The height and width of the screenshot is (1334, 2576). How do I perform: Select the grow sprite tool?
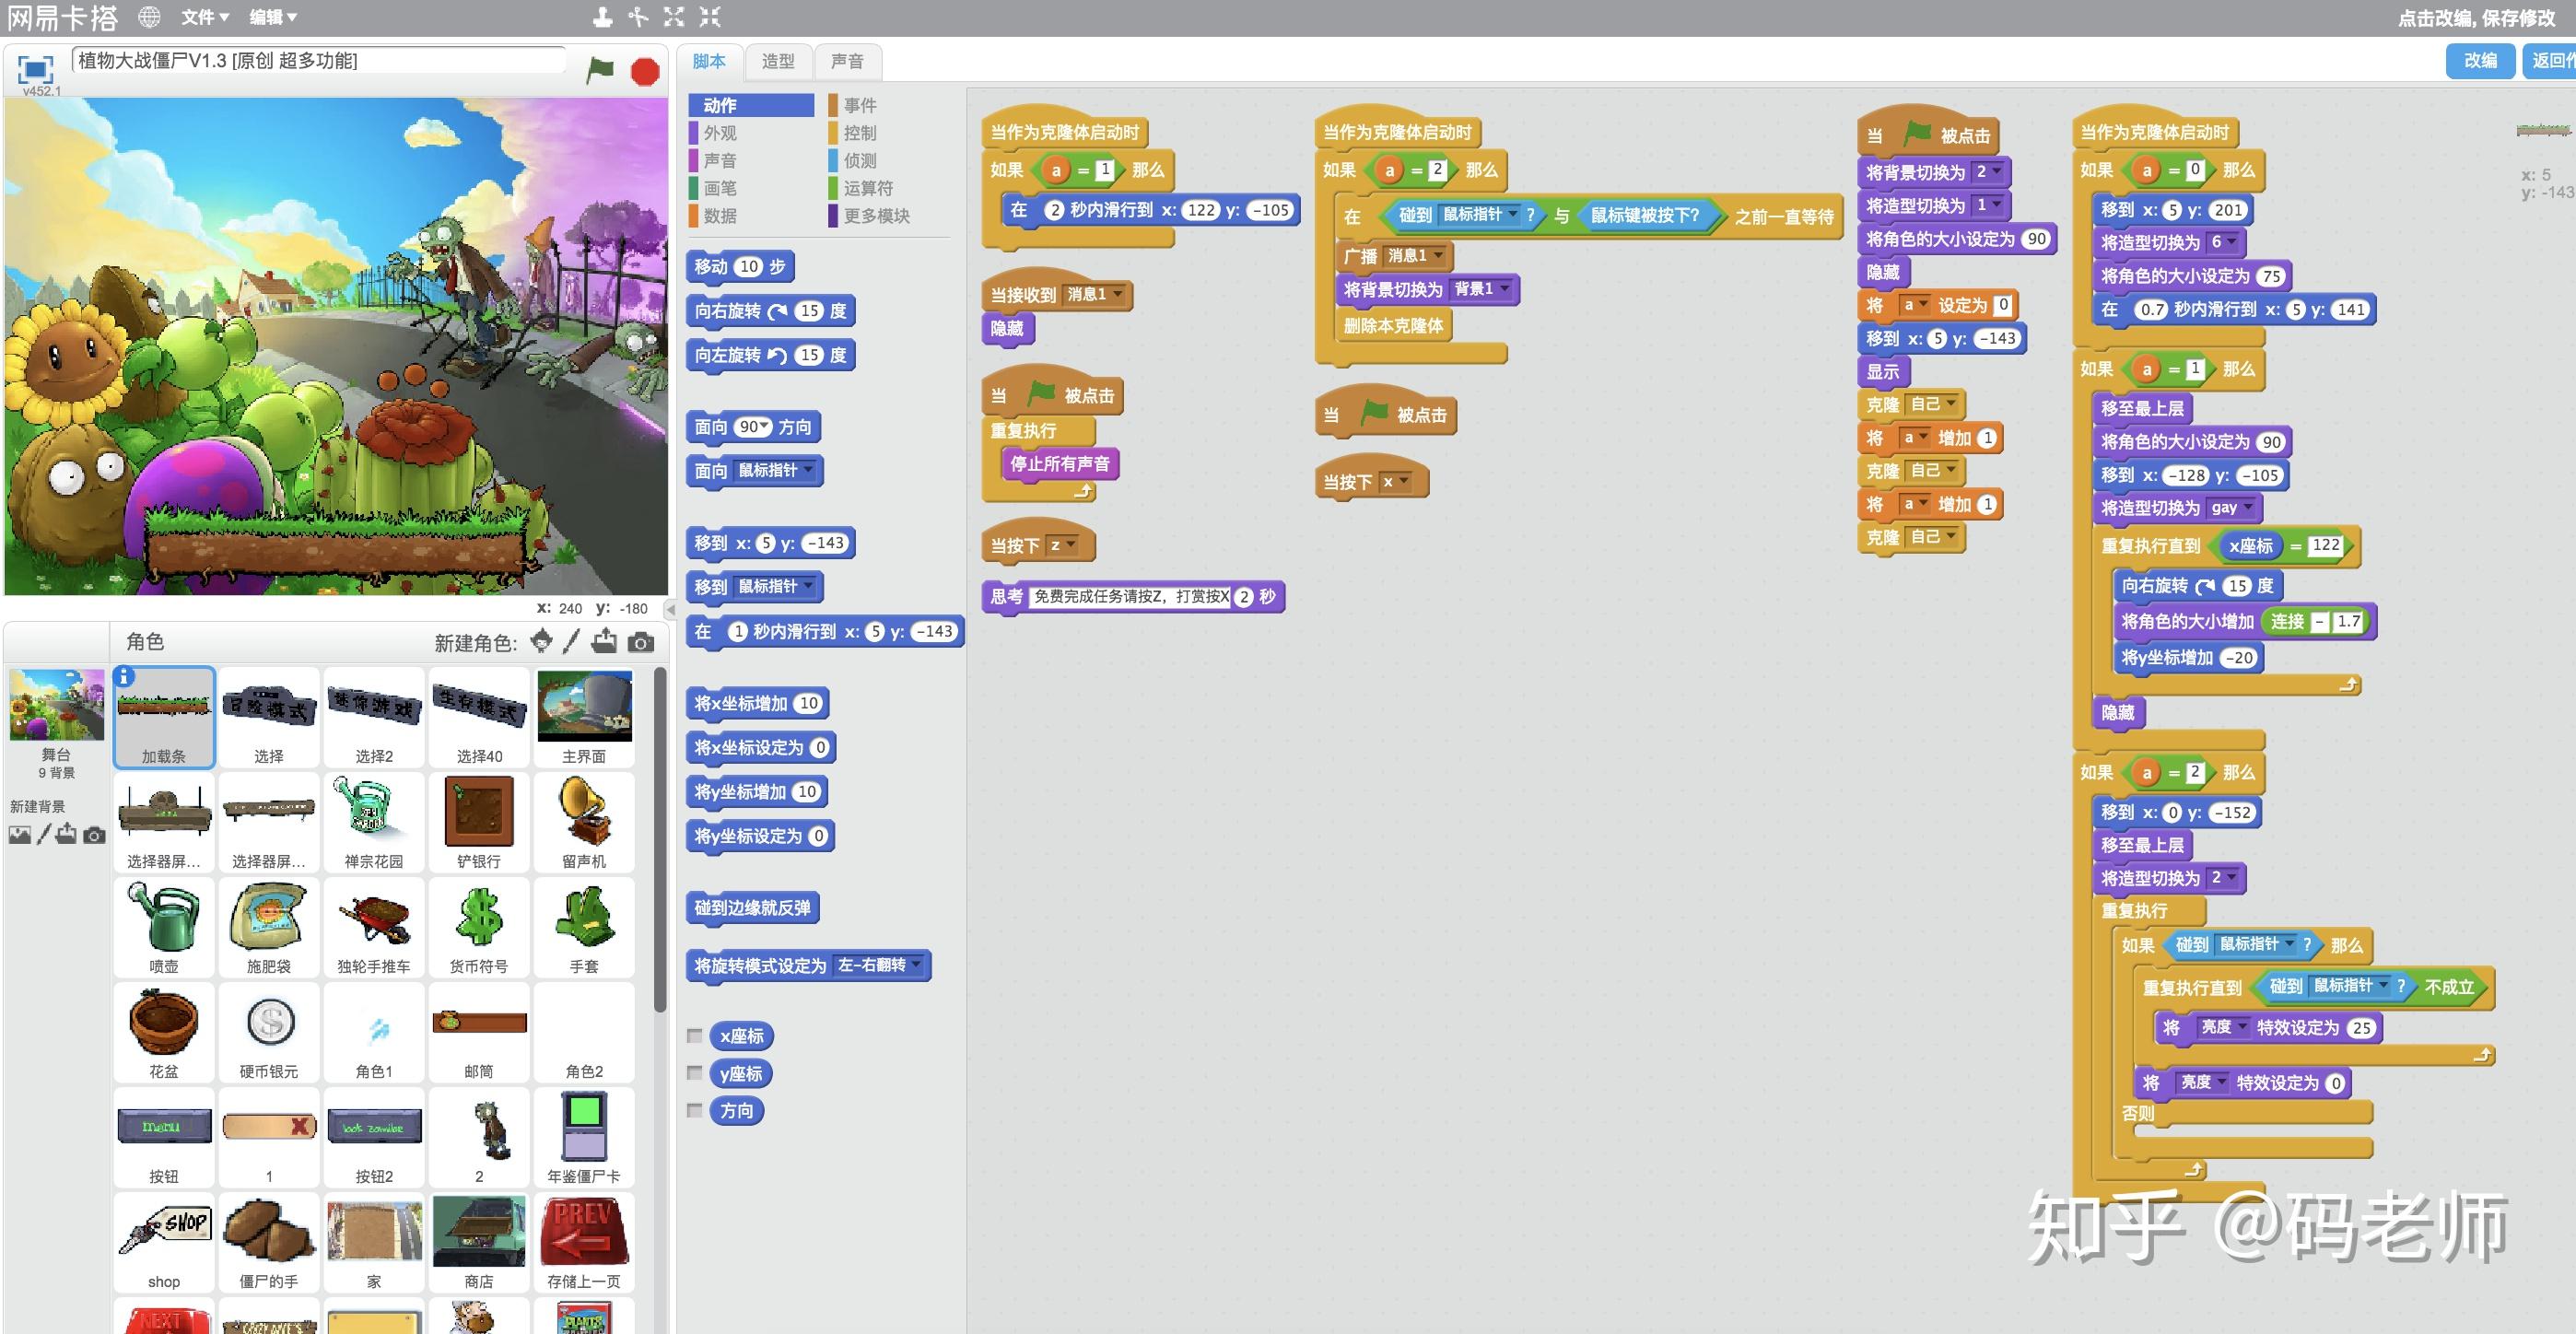tap(674, 17)
